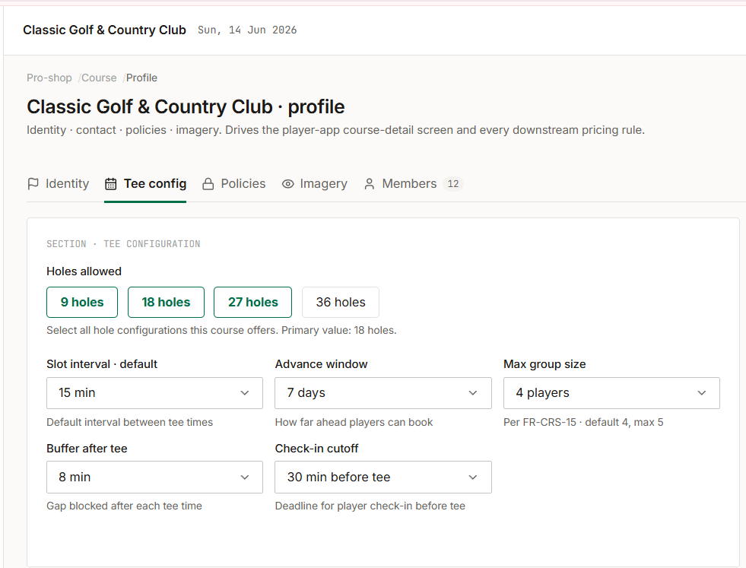Screen dimensions: 746x568
Task: Go to the Imagery tab
Action: (315, 183)
